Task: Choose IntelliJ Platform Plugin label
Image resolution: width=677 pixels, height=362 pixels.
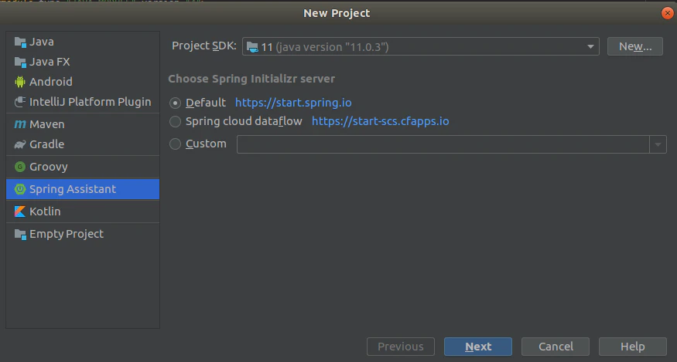Action: (x=91, y=102)
